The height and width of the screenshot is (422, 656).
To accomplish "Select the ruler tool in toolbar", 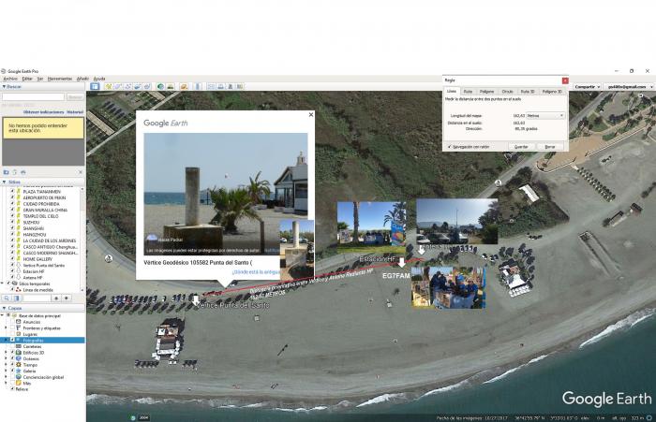I will coord(197,86).
